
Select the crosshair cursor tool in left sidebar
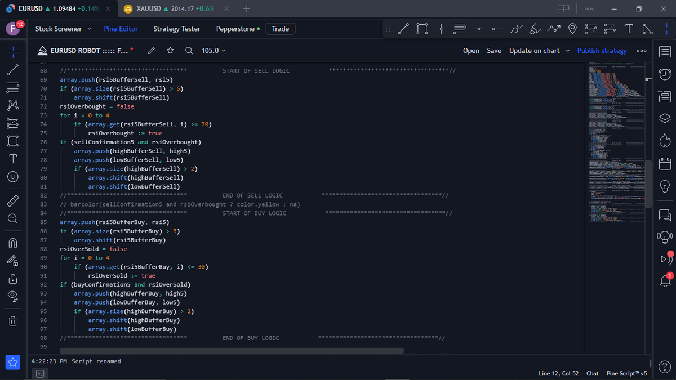click(14, 52)
